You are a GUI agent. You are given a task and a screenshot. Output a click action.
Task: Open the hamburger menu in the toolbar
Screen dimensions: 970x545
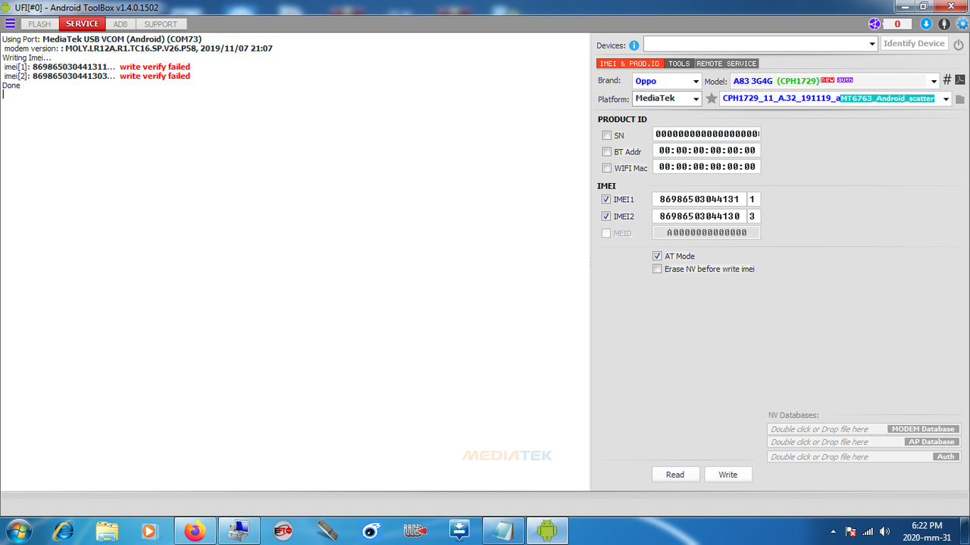(x=10, y=23)
